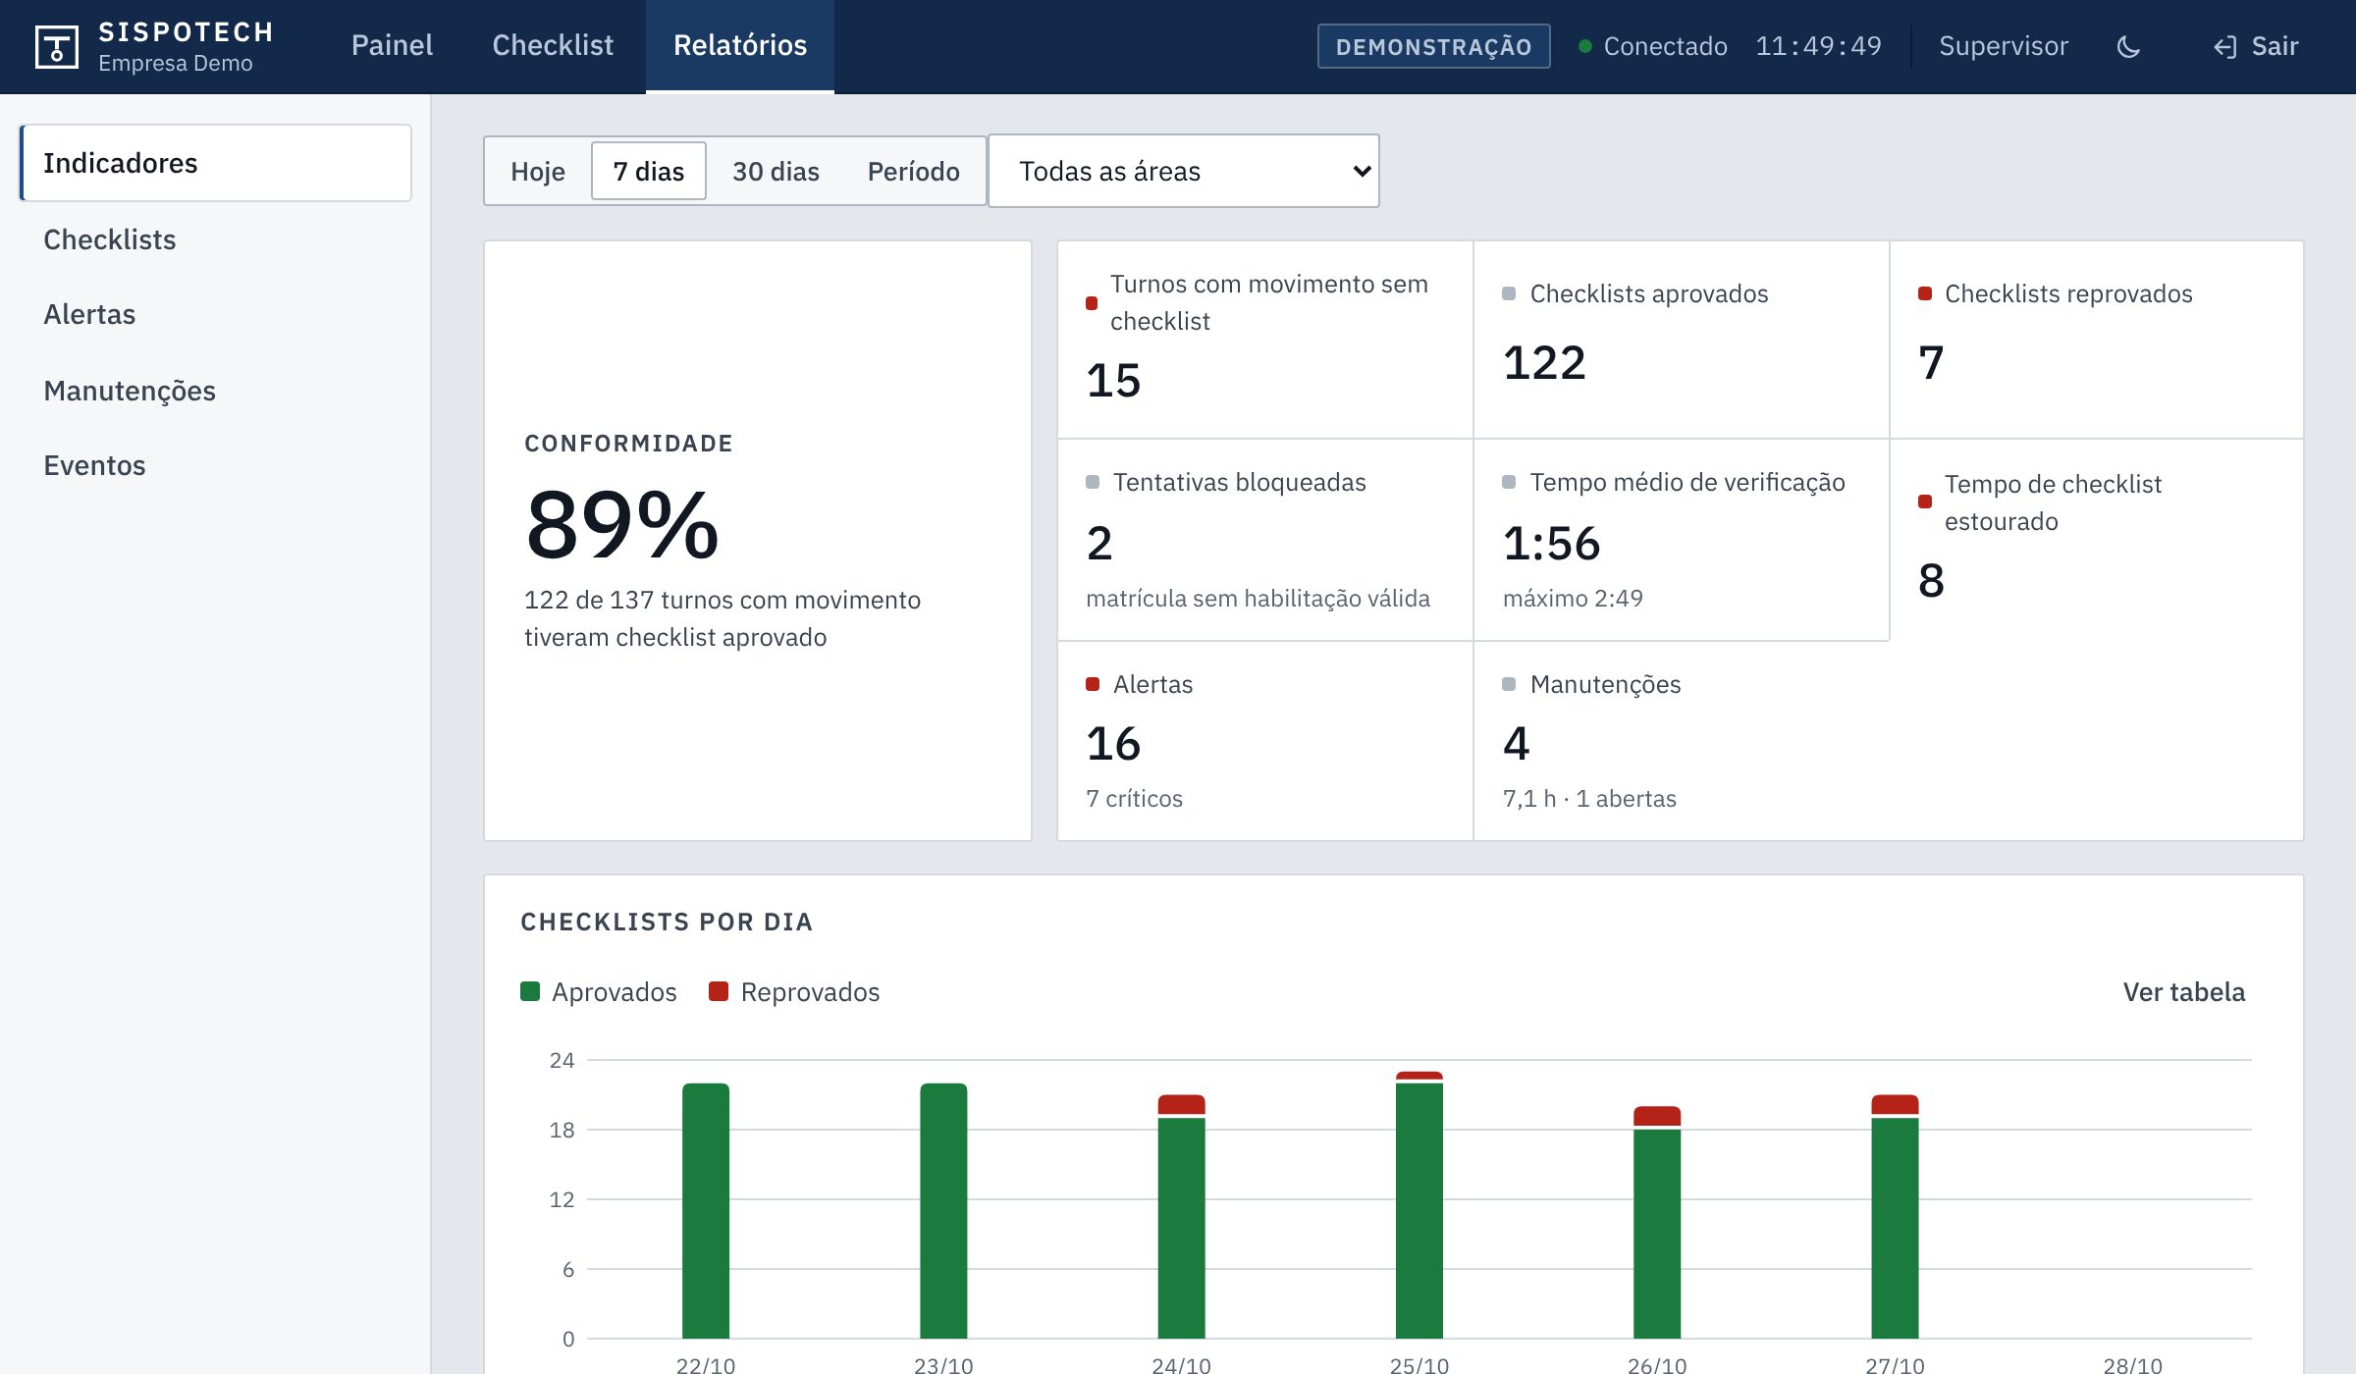The height and width of the screenshot is (1374, 2356).
Task: Select the 30 dias period filter
Action: pos(776,171)
